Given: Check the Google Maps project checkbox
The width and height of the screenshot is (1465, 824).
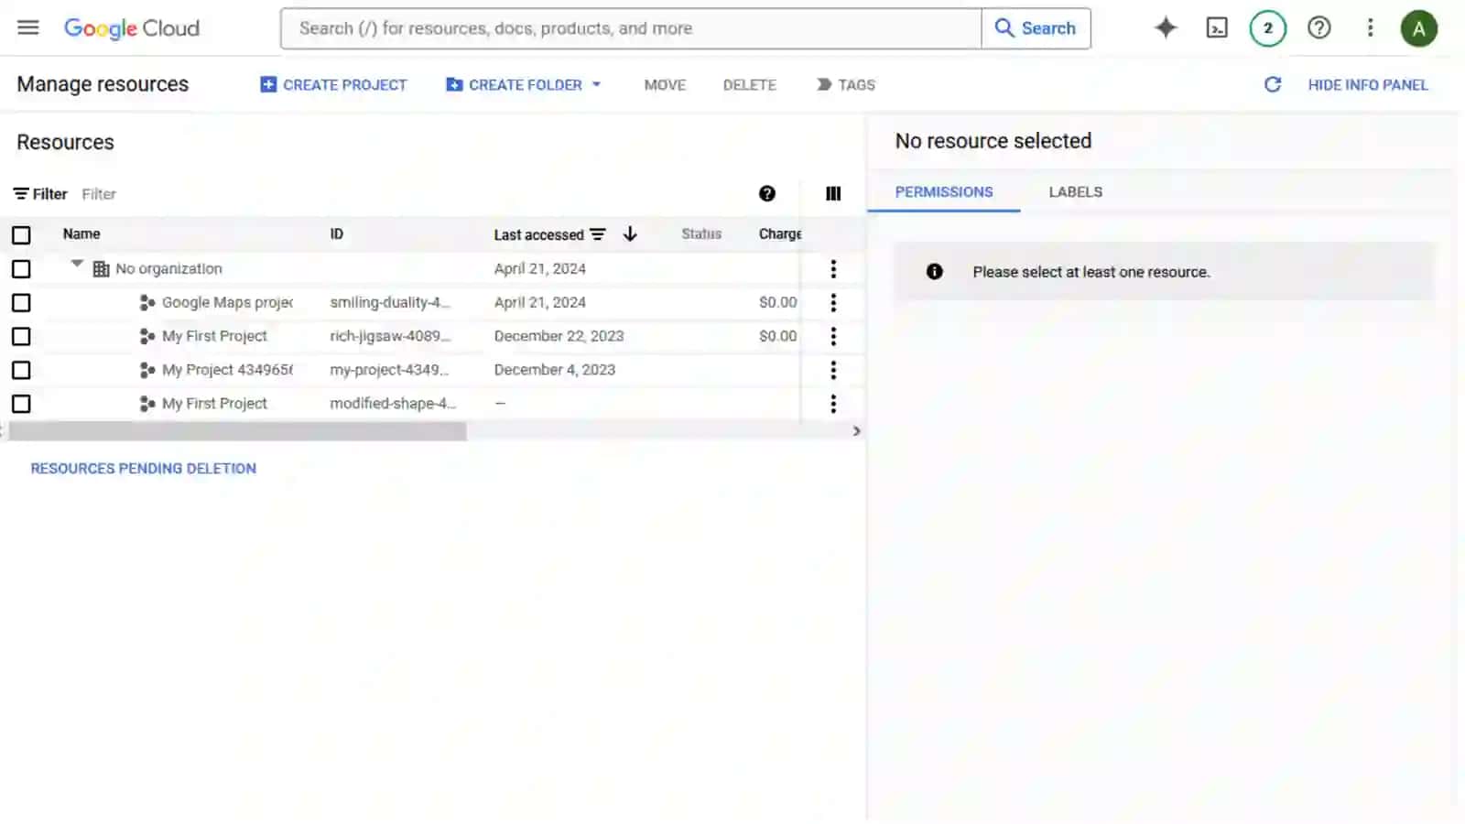Looking at the screenshot, I should [x=21, y=303].
